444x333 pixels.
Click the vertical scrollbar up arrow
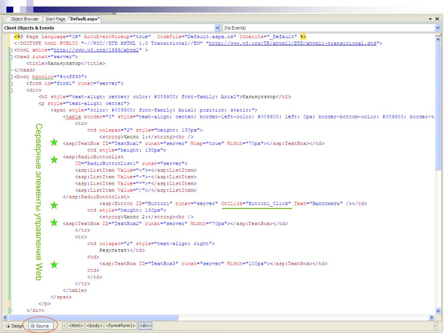pos(438,39)
